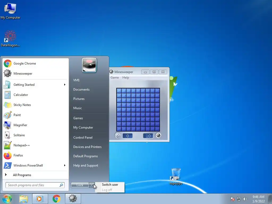272x204 pixels.
Task: Click the Lock button
Action: coord(80,185)
